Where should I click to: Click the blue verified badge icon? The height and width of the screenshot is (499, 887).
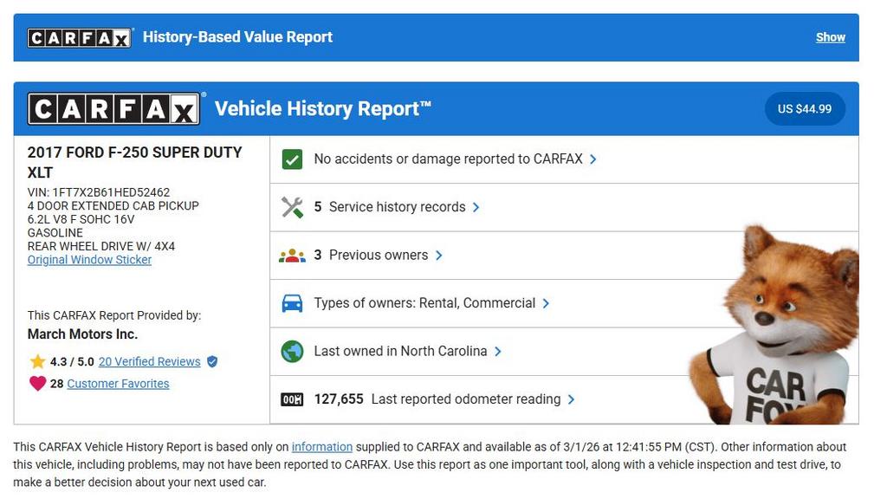[212, 362]
